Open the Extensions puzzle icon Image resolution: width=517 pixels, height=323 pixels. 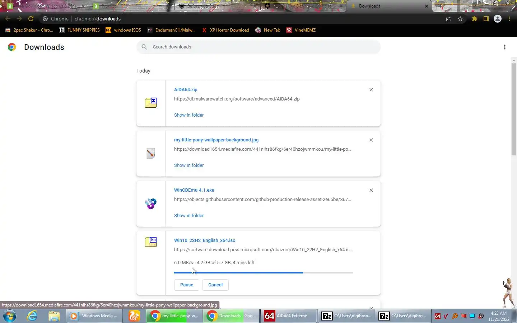click(475, 19)
